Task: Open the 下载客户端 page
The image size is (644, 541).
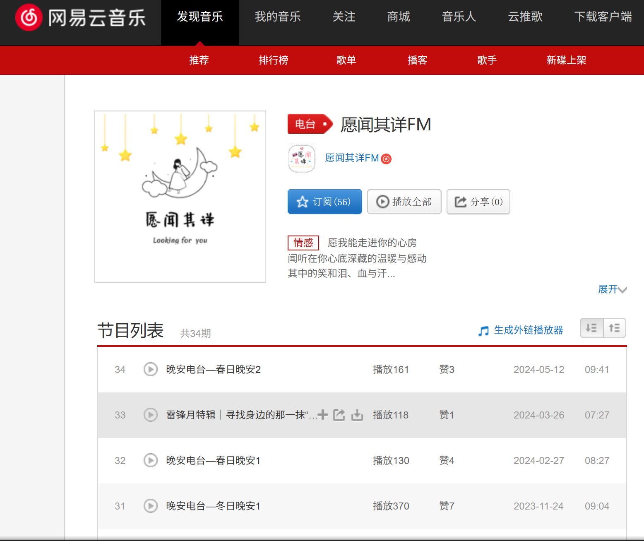Action: tap(603, 17)
